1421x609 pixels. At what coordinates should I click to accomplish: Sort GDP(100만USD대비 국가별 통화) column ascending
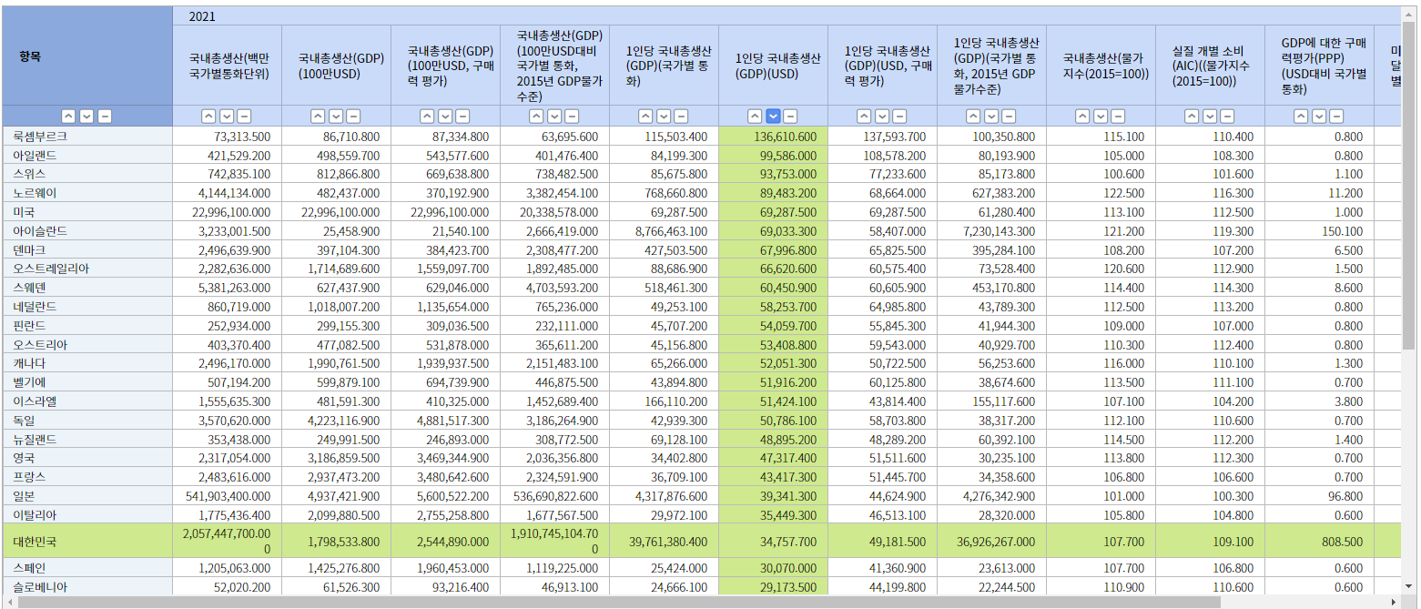click(x=536, y=117)
